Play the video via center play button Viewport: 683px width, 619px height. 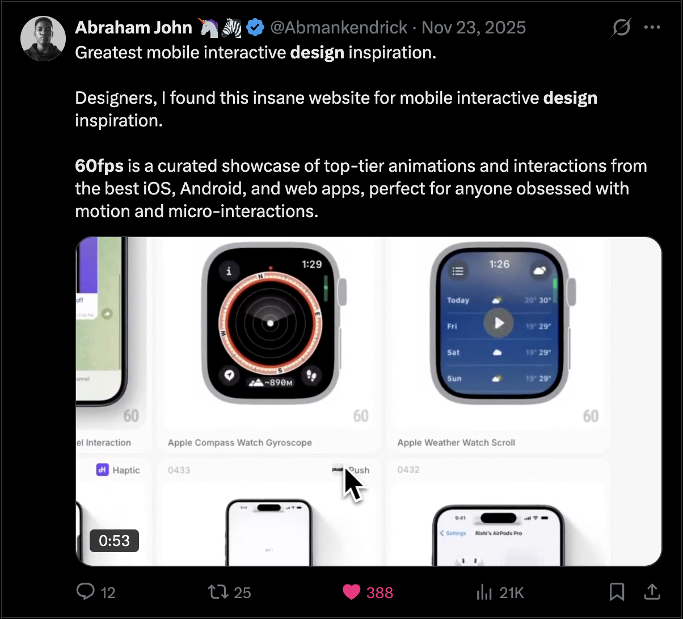[499, 323]
